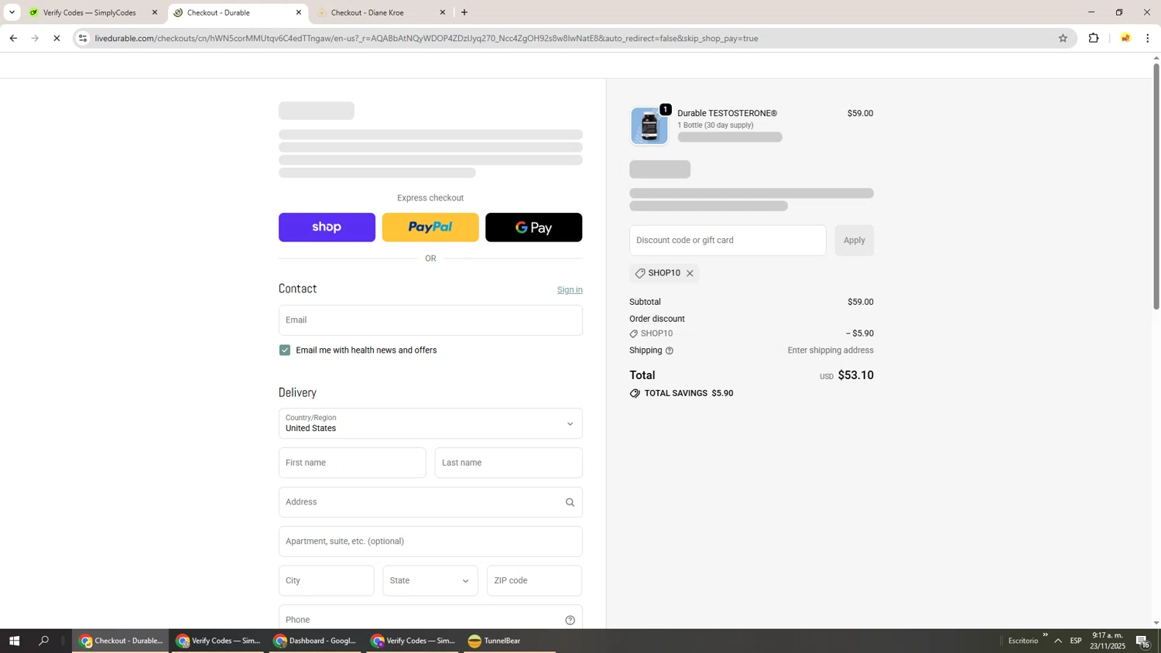Viewport: 1161px width, 653px height.
Task: View site information icon in address bar
Action: (83, 38)
